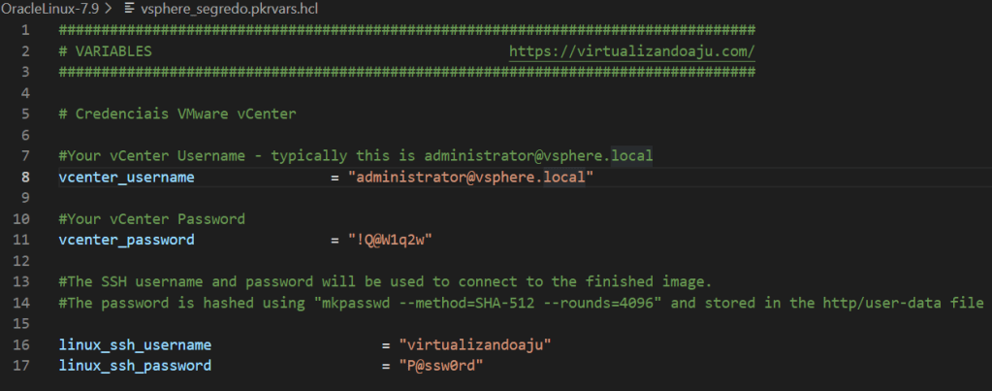Click line number 8 in the gutter

pos(27,178)
